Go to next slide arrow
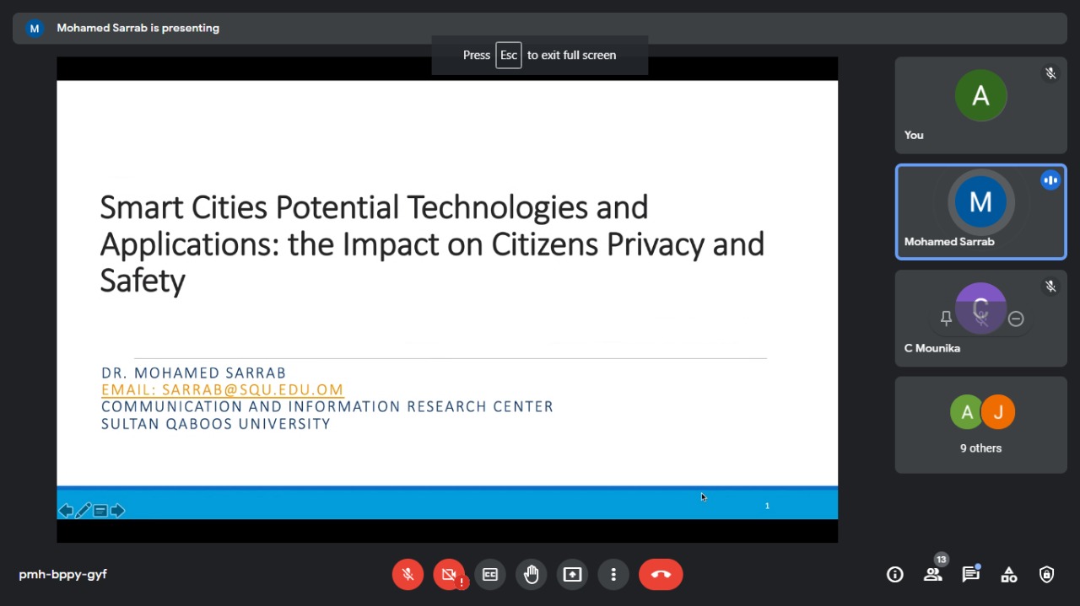 point(117,511)
